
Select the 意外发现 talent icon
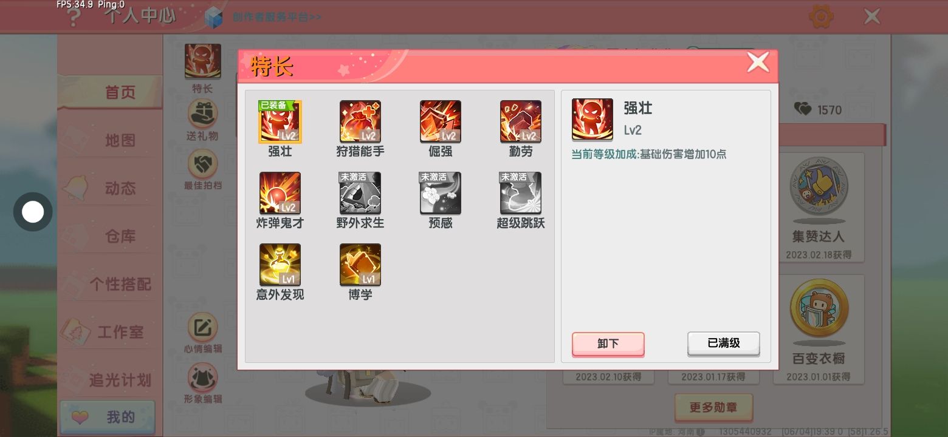pyautogui.click(x=280, y=265)
